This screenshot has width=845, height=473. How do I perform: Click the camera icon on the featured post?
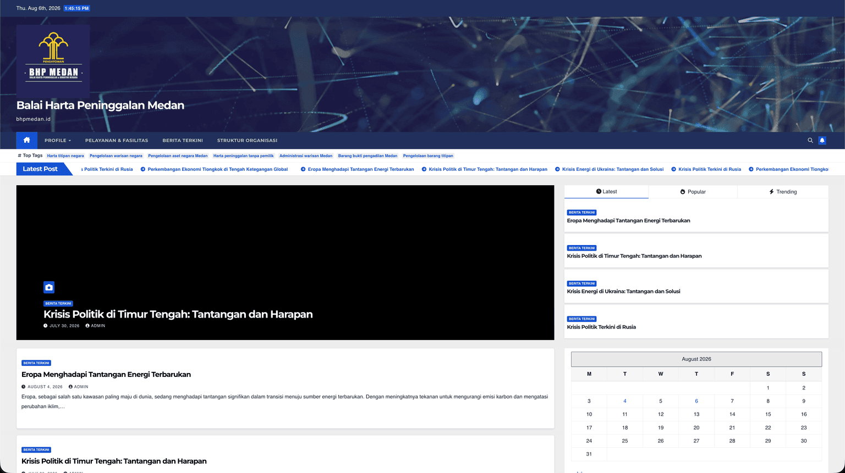49,287
